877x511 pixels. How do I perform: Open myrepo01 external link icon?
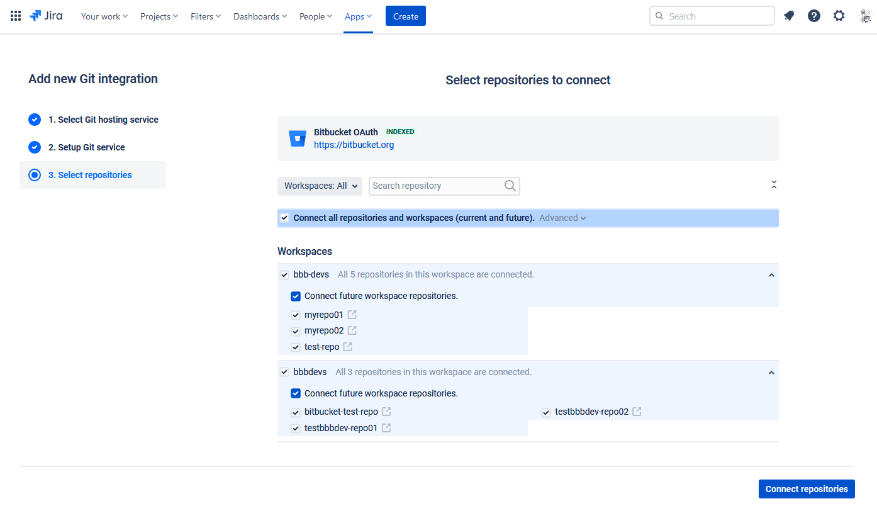click(x=352, y=314)
